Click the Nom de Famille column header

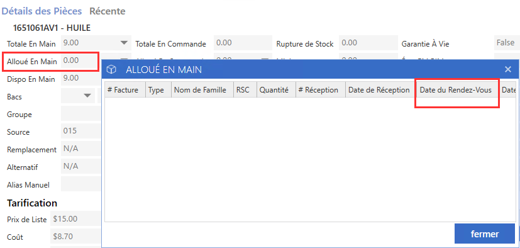pos(202,89)
